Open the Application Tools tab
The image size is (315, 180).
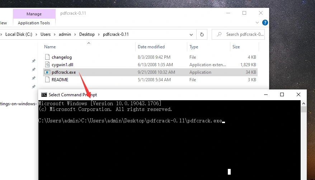pos(34,23)
